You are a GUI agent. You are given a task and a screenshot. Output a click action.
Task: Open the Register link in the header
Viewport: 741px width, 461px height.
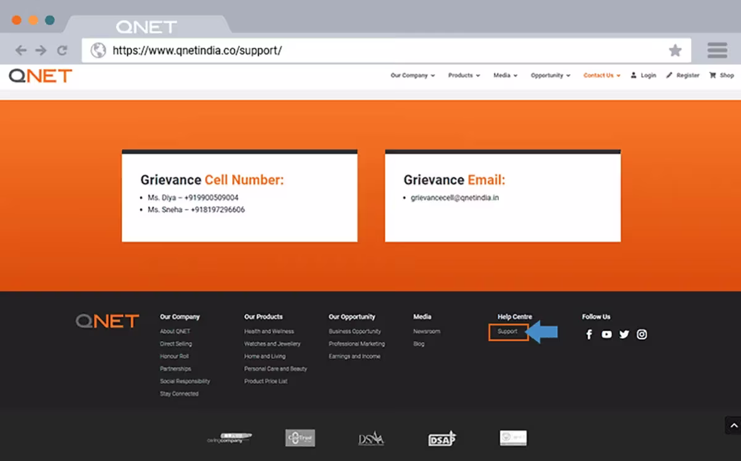683,75
